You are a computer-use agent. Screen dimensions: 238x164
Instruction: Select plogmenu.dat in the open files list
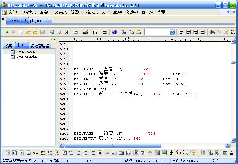pos(27,57)
